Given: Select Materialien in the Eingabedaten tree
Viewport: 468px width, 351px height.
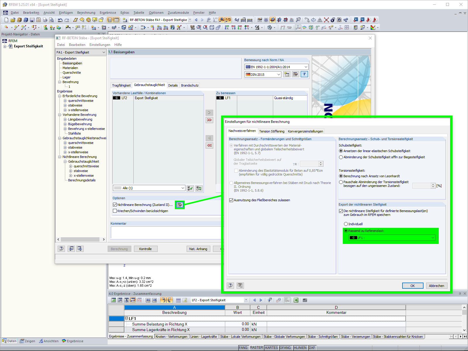Looking at the screenshot, I should click(x=70, y=68).
